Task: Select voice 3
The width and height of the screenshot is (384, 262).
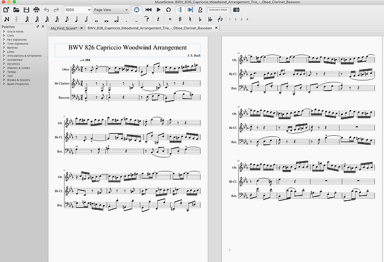Action: [x=242, y=19]
